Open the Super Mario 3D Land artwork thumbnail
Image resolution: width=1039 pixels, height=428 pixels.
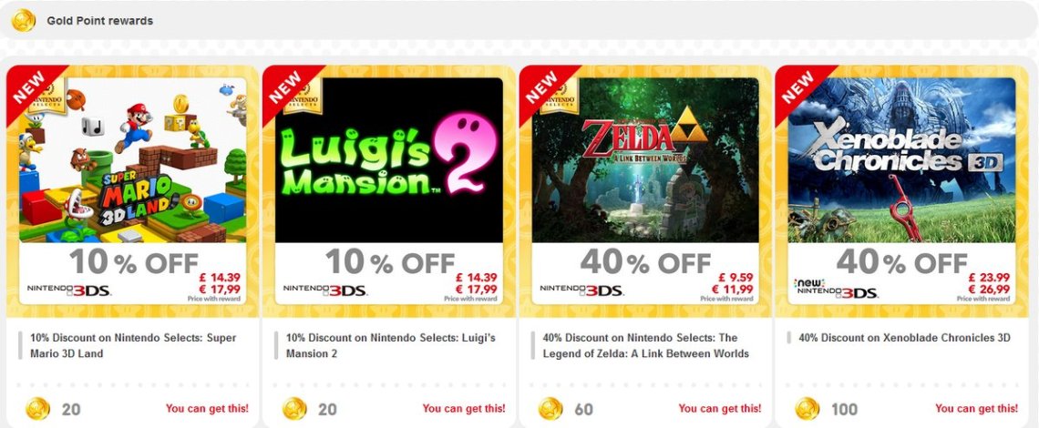(x=133, y=160)
